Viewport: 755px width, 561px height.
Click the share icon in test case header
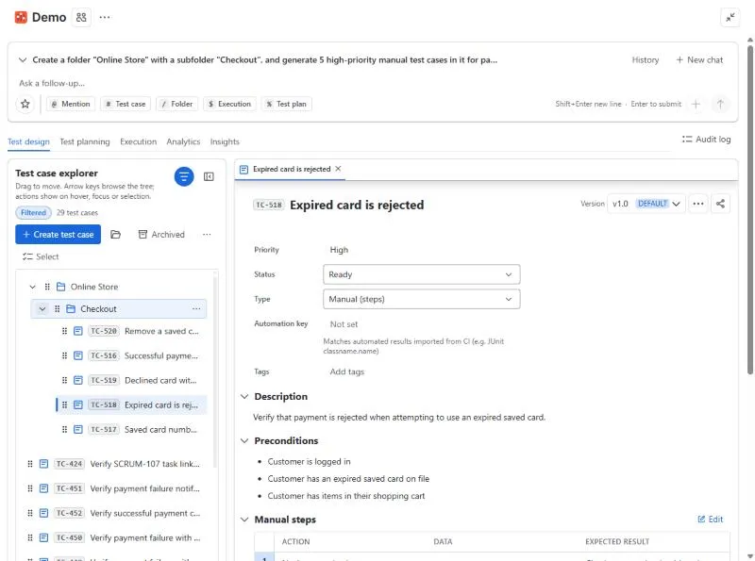coord(720,204)
